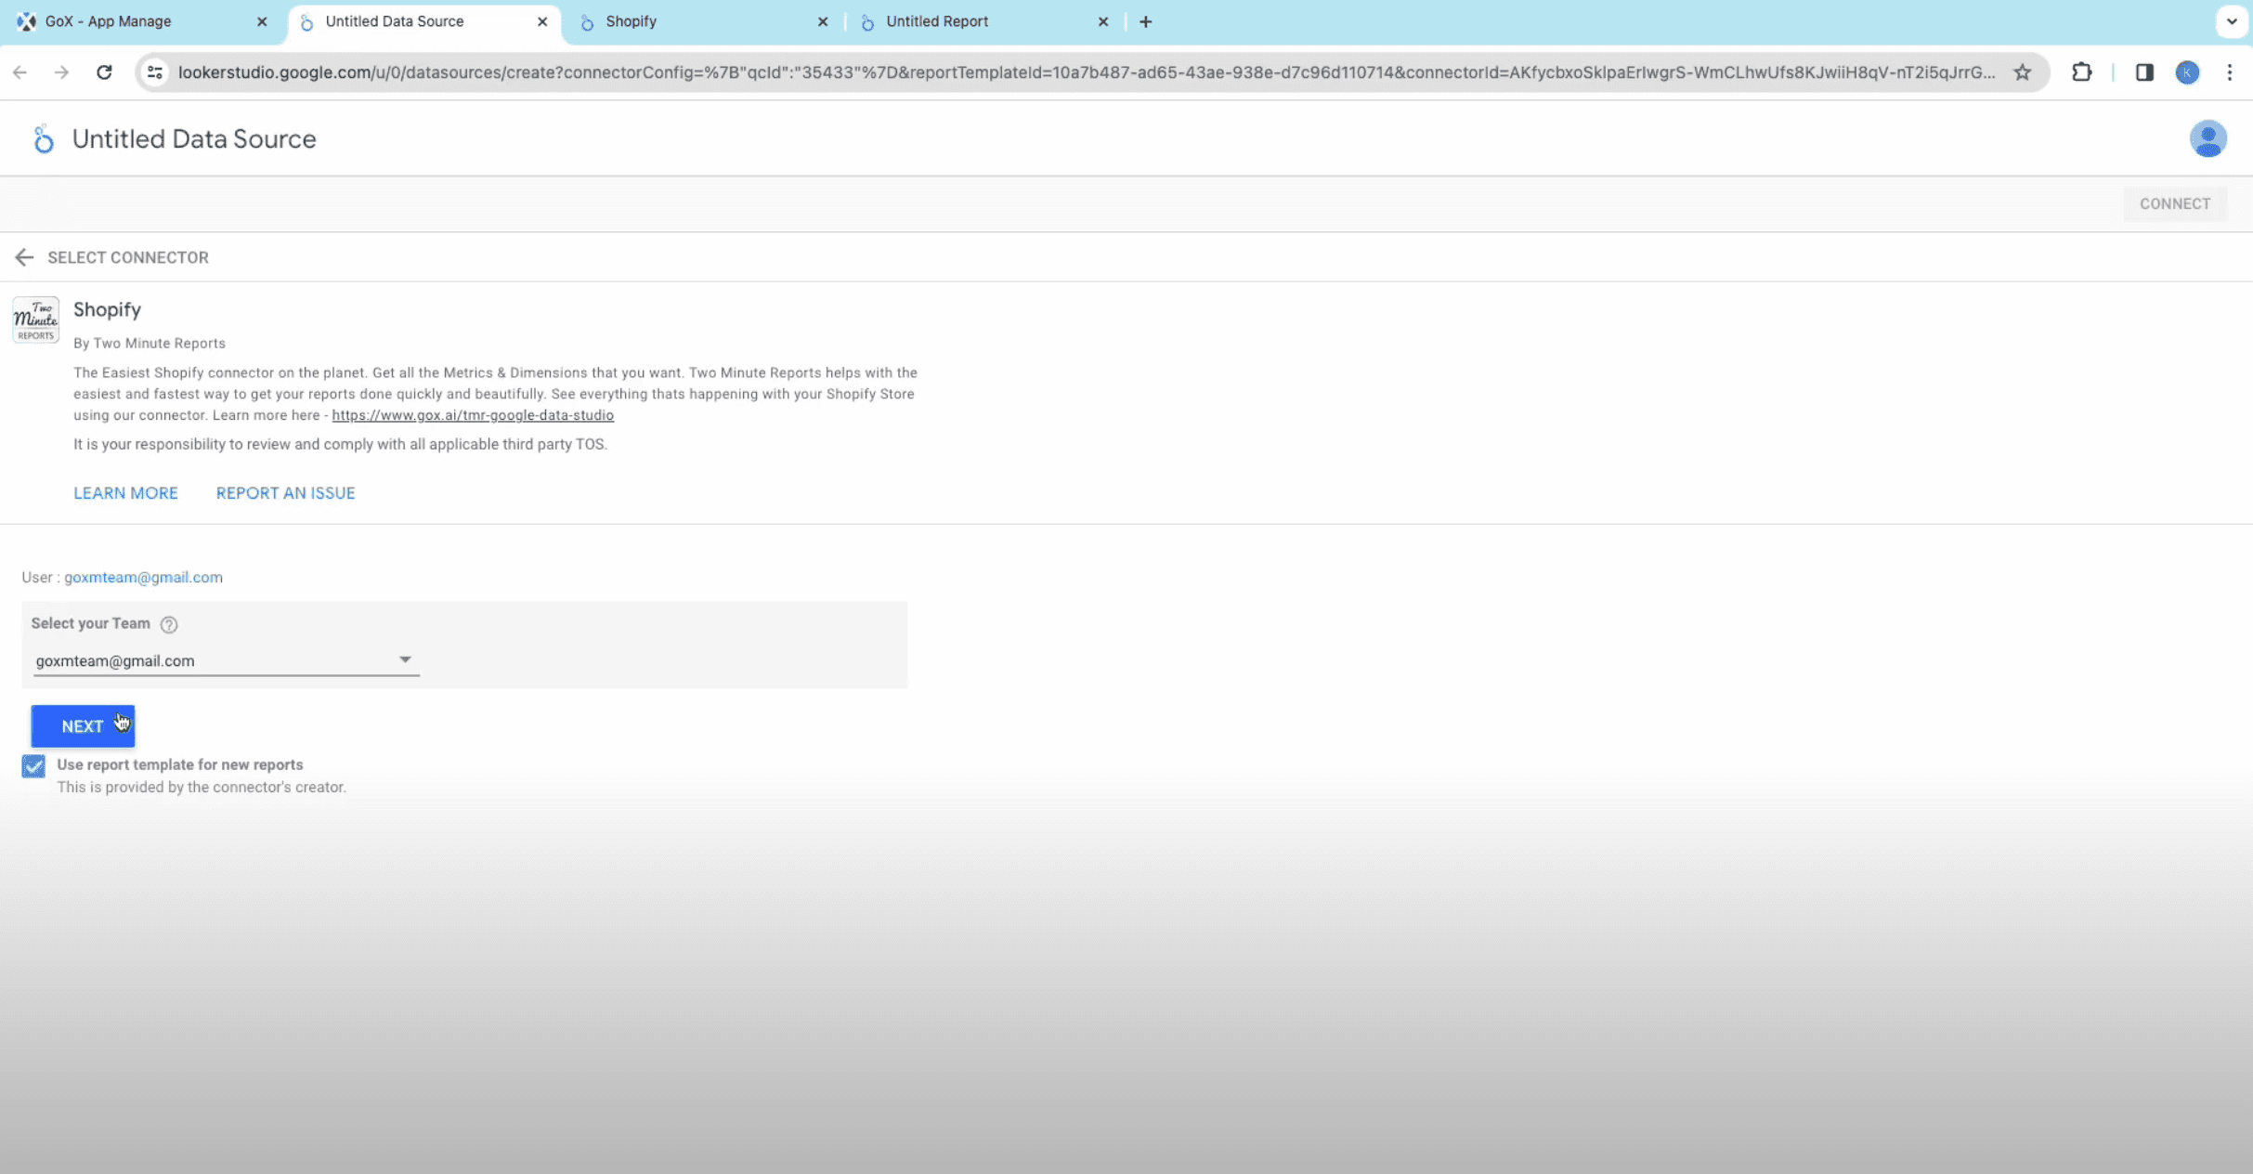This screenshot has height=1174, width=2253.
Task: Click the back arrow beside Select Connector
Action: [x=24, y=257]
